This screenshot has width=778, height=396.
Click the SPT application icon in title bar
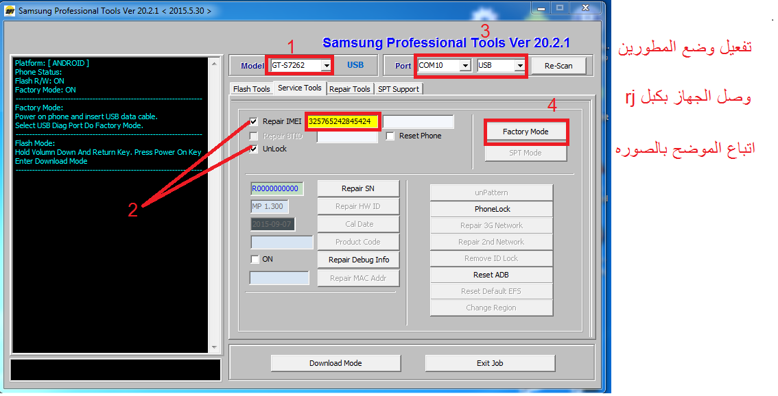[10, 10]
